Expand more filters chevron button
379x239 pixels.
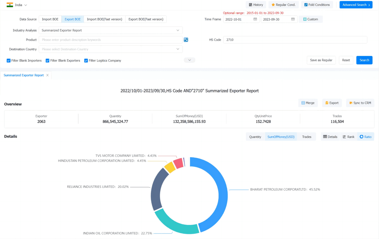point(190,60)
